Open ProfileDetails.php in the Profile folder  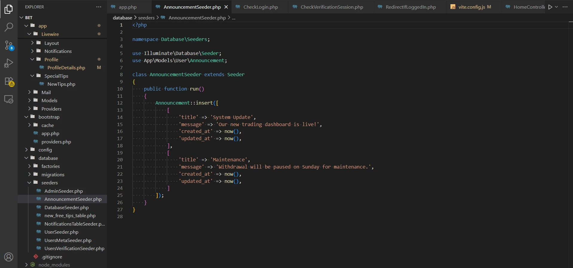pyautogui.click(x=66, y=68)
